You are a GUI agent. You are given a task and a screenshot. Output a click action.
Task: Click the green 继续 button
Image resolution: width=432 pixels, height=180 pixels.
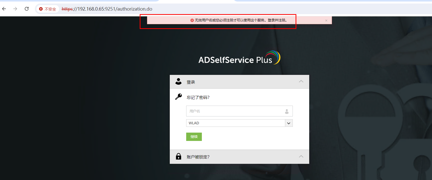pos(194,137)
